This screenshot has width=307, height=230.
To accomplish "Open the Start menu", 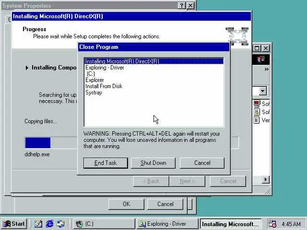I will [14, 224].
